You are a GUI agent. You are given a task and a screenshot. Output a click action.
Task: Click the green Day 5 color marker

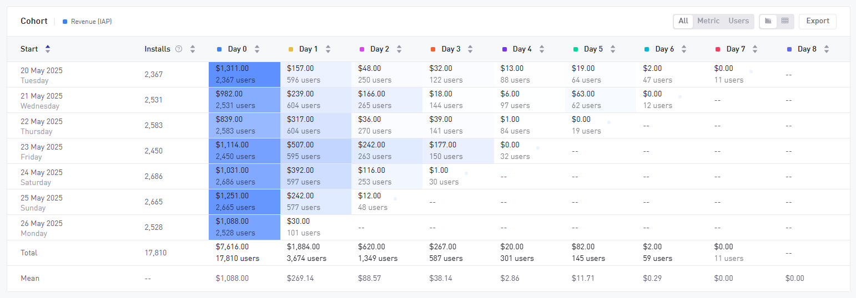pyautogui.click(x=576, y=49)
